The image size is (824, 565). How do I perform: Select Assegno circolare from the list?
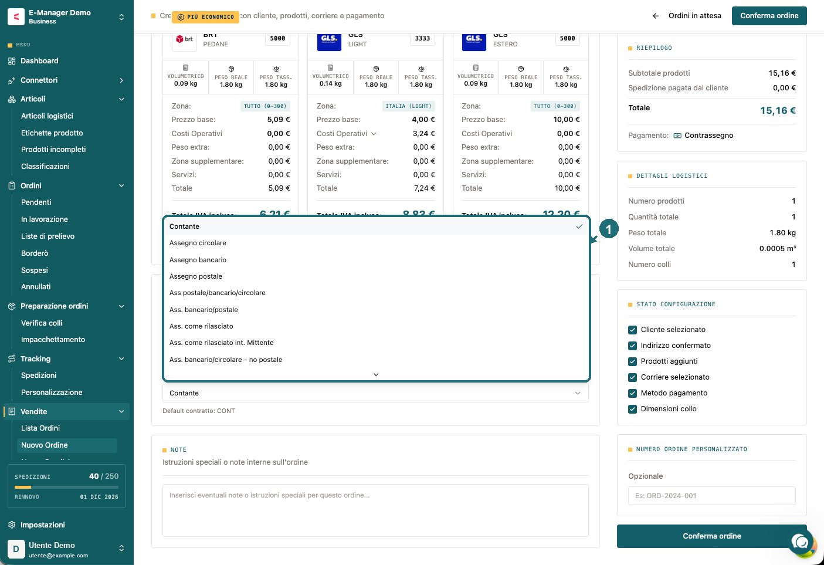coord(376,243)
